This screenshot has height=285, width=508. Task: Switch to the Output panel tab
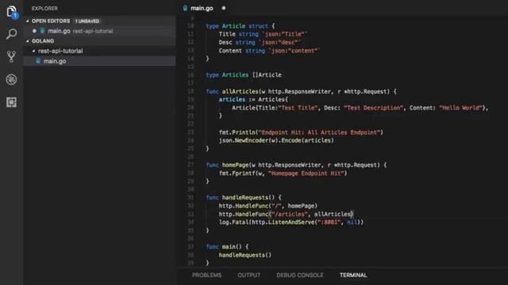point(248,275)
